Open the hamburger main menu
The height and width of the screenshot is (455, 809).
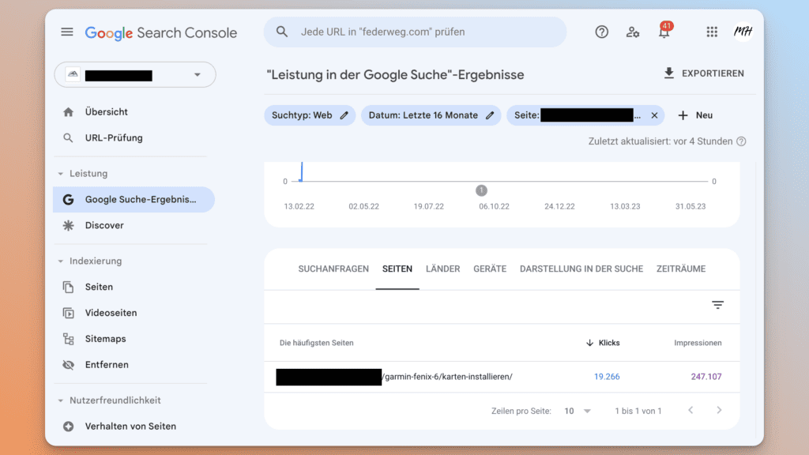pos(67,32)
